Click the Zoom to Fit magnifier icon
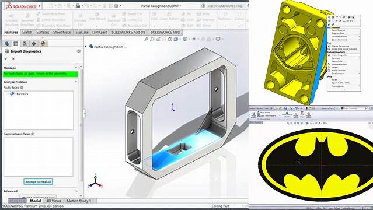This screenshot has height=210, width=373. pyautogui.click(x=147, y=39)
